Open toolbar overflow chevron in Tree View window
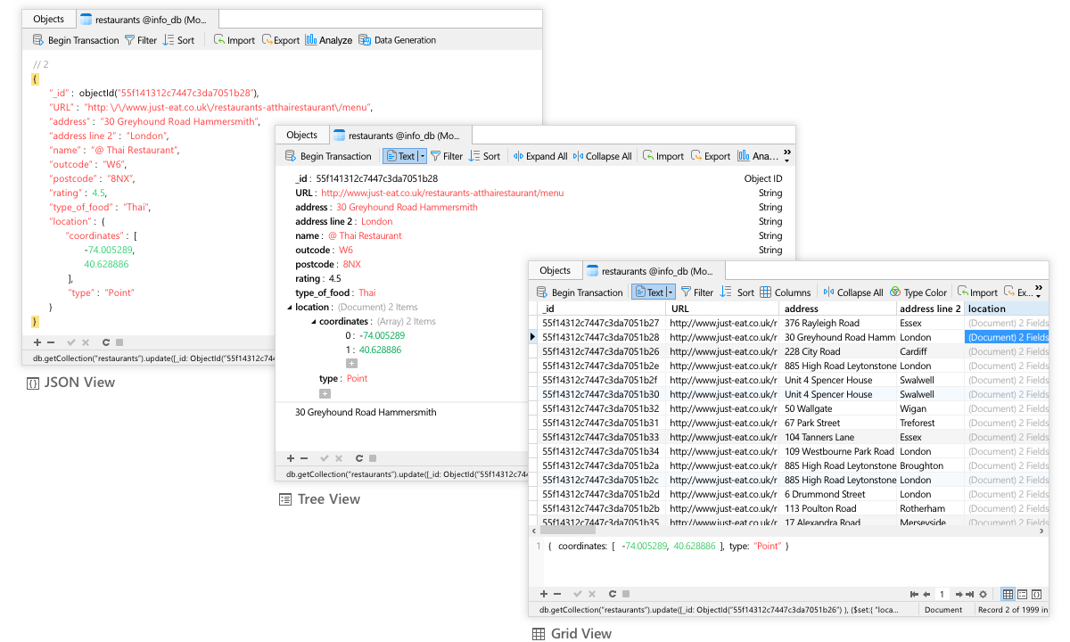This screenshot has height=642, width=1070. pyautogui.click(x=787, y=155)
